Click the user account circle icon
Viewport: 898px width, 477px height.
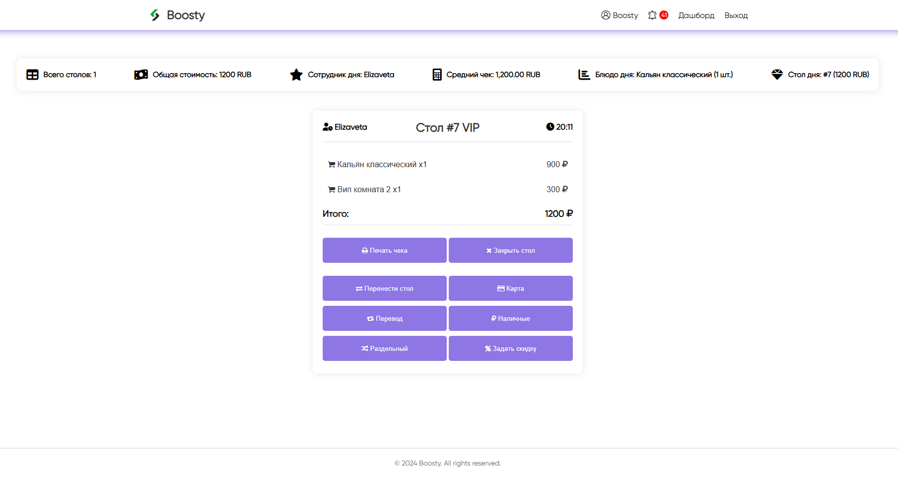tap(605, 15)
